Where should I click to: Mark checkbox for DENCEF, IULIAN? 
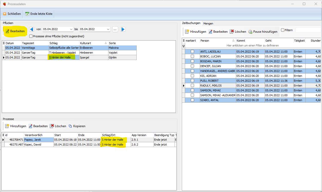(192, 66)
